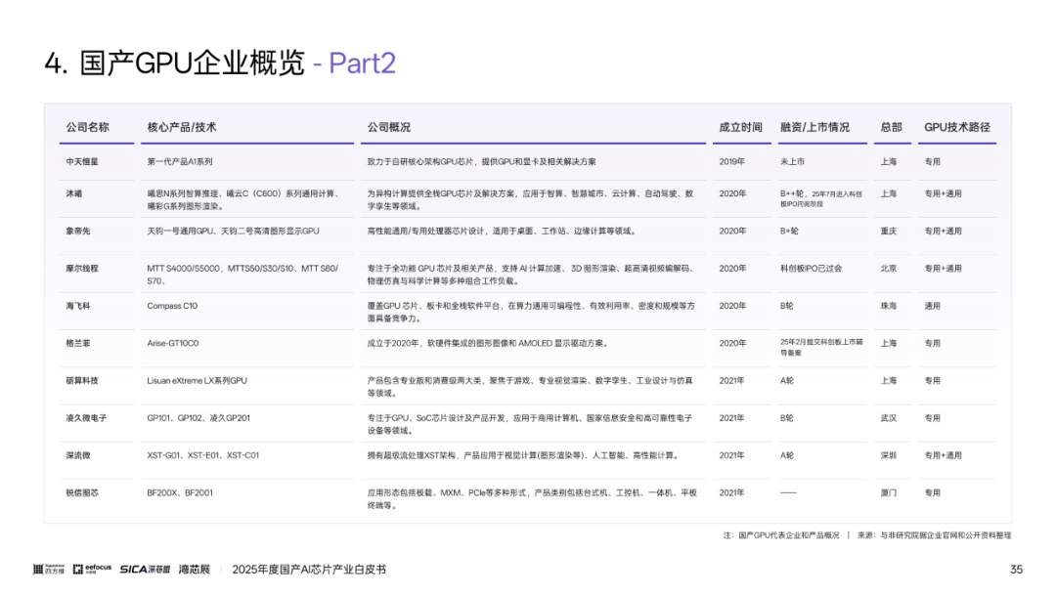Click 砺算科技's A轮 funding cell
Viewport: 1056px width, 594px height.
click(787, 381)
